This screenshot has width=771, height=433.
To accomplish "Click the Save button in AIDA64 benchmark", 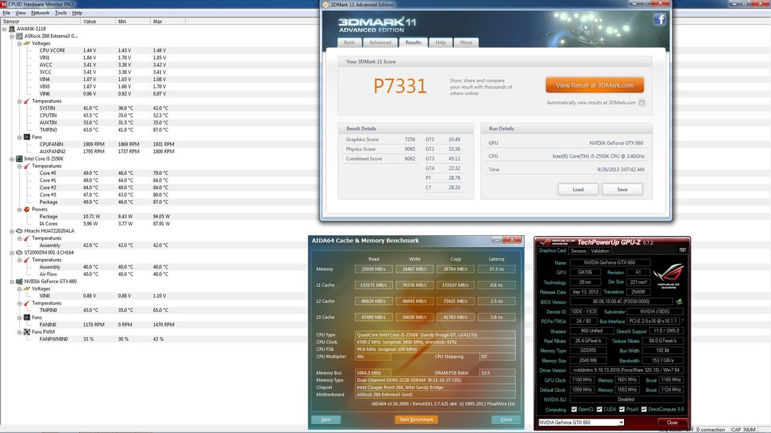I will [x=326, y=419].
